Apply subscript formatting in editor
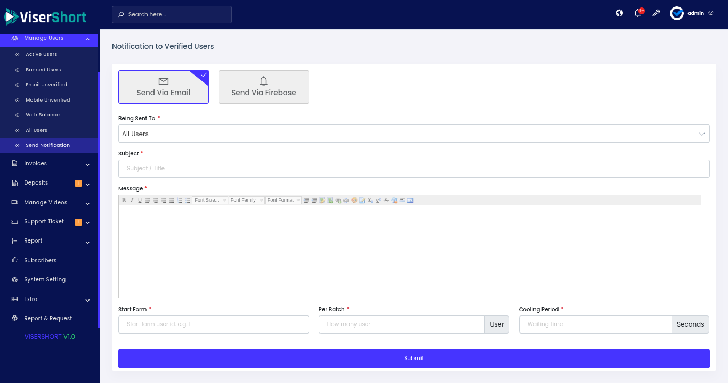728x383 pixels. coord(370,201)
